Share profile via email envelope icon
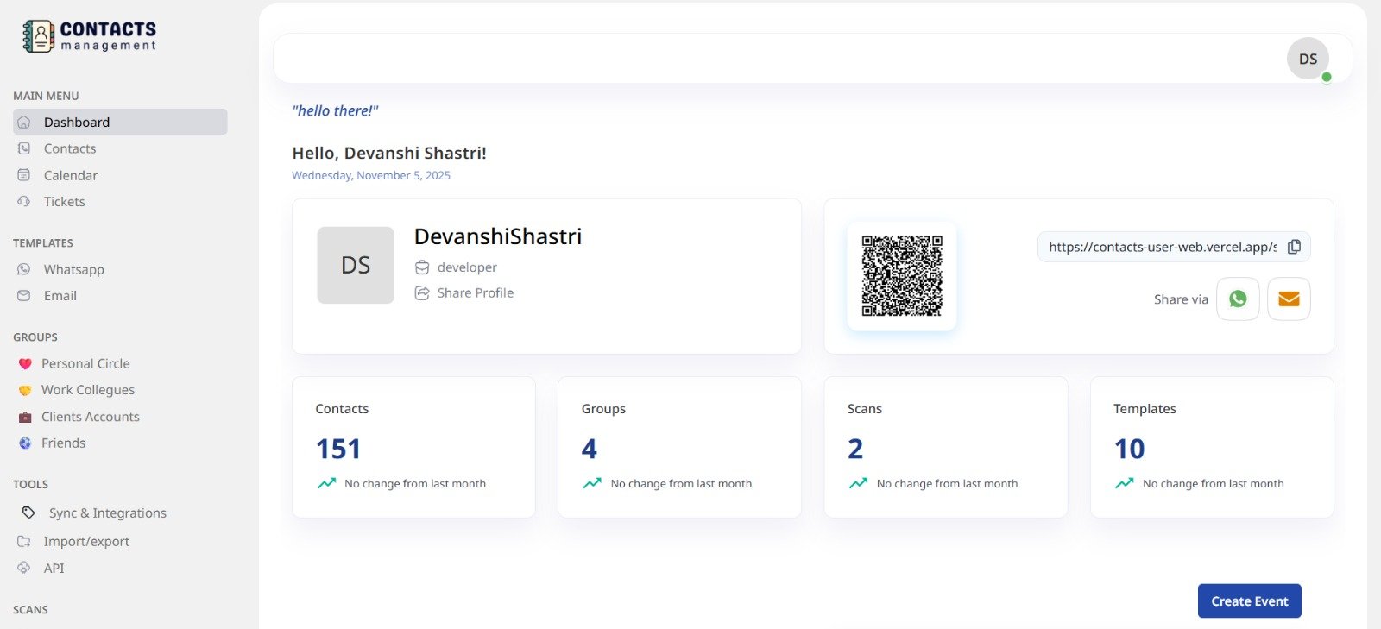The width and height of the screenshot is (1381, 629). [1289, 299]
